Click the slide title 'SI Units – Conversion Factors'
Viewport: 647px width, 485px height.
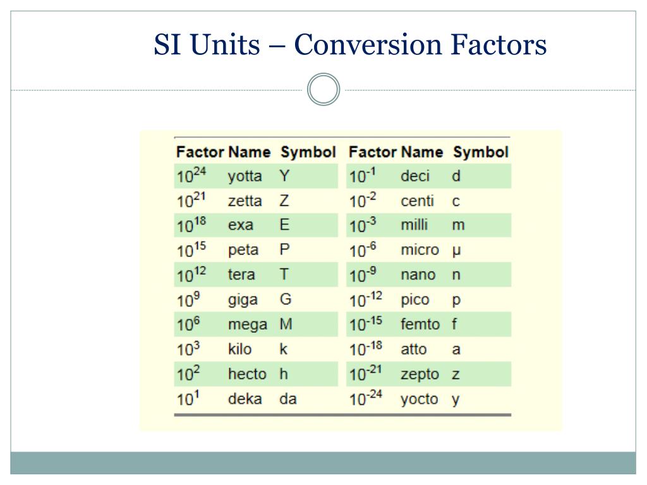click(x=350, y=44)
